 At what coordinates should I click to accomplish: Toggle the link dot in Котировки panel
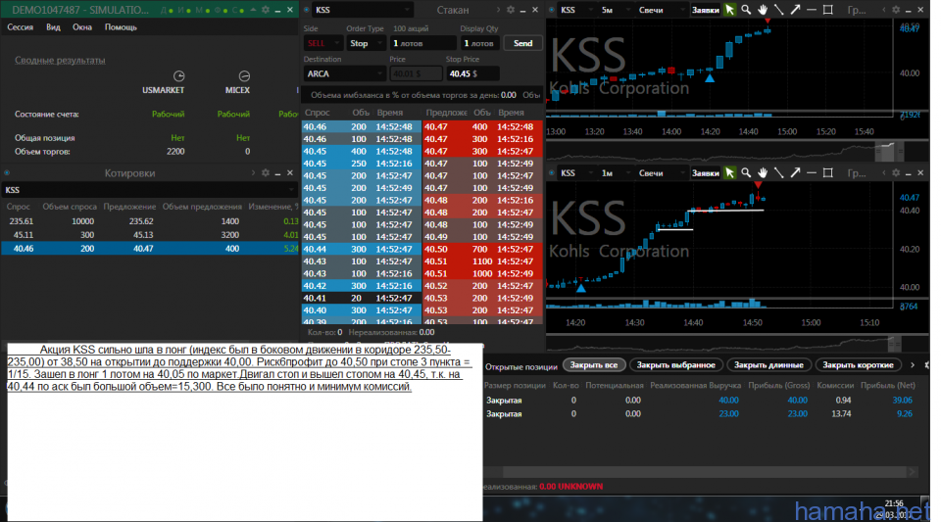pos(7,172)
